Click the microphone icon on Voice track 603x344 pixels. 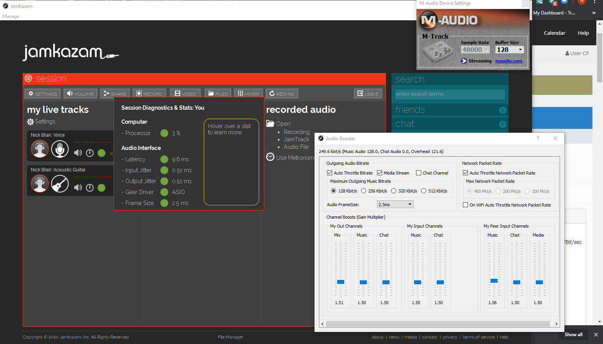point(60,149)
